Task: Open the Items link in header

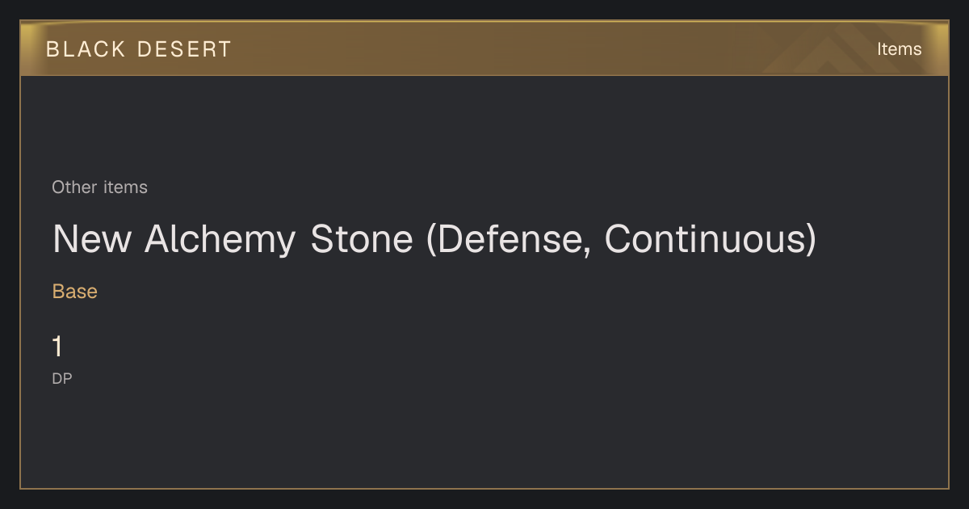Action: click(899, 49)
